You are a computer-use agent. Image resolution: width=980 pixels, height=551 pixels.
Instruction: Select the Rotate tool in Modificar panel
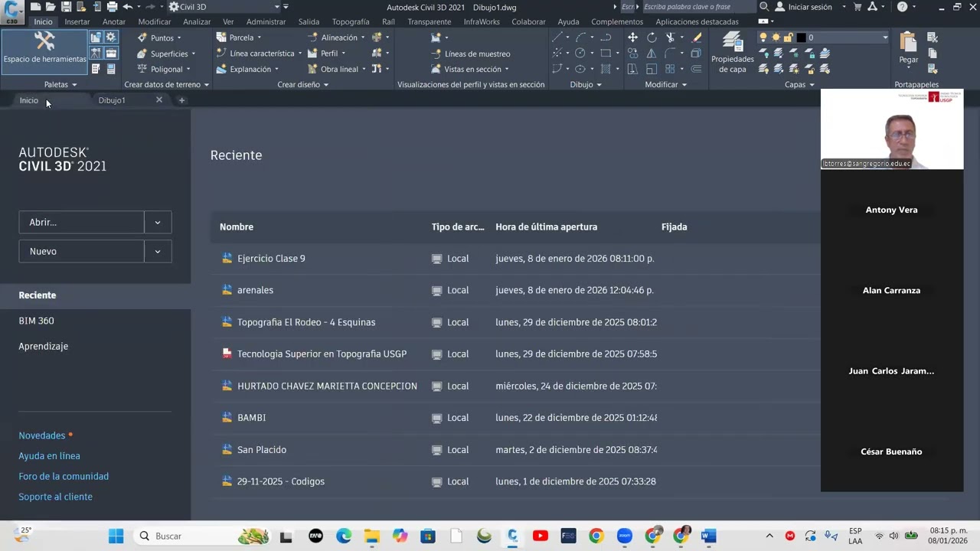pos(652,37)
